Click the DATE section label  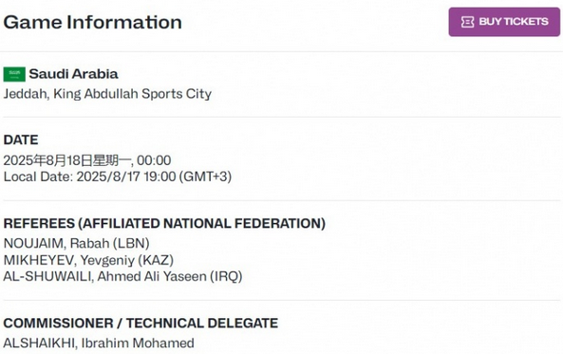tap(21, 140)
